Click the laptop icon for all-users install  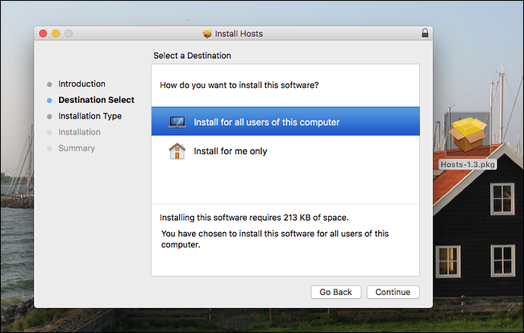click(x=177, y=122)
